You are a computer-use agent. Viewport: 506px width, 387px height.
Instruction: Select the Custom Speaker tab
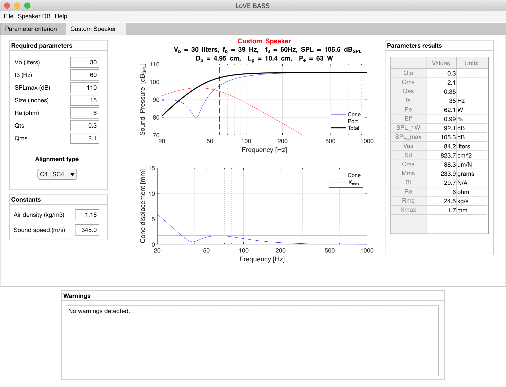93,29
